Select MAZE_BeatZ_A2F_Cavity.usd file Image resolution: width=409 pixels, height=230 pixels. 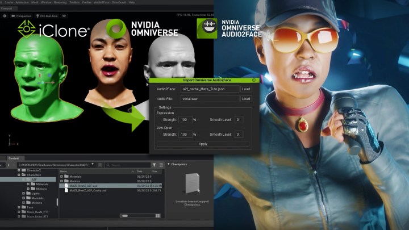click(x=110, y=190)
